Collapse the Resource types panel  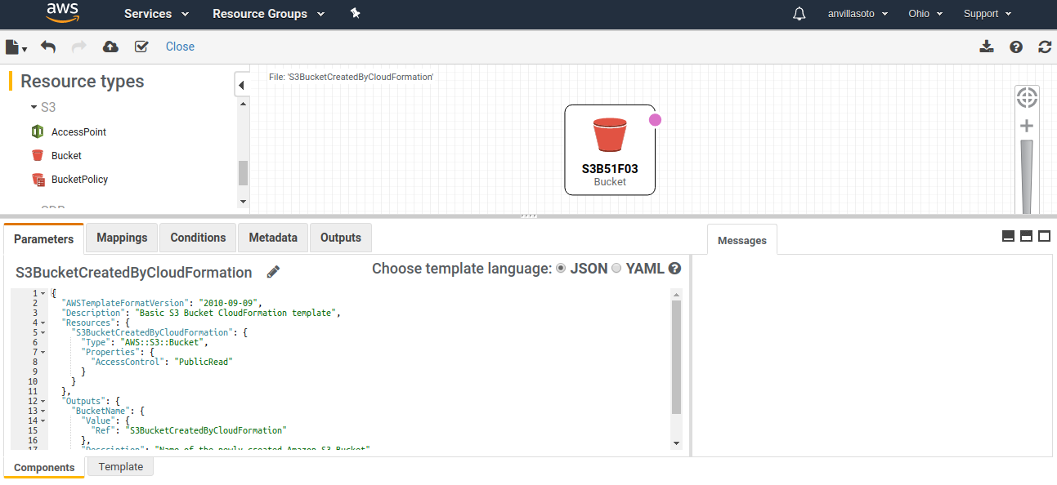[242, 84]
